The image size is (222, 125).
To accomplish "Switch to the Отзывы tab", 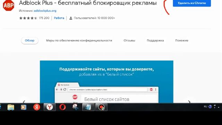I will pos(129,41).
